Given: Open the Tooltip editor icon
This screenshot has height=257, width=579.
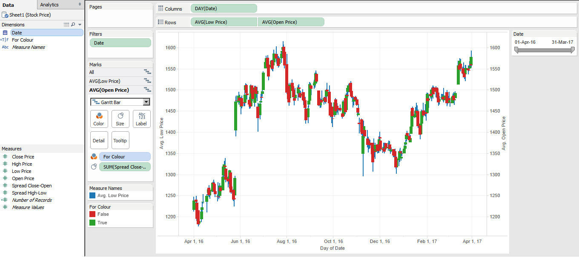Looking at the screenshot, I should tap(120, 140).
